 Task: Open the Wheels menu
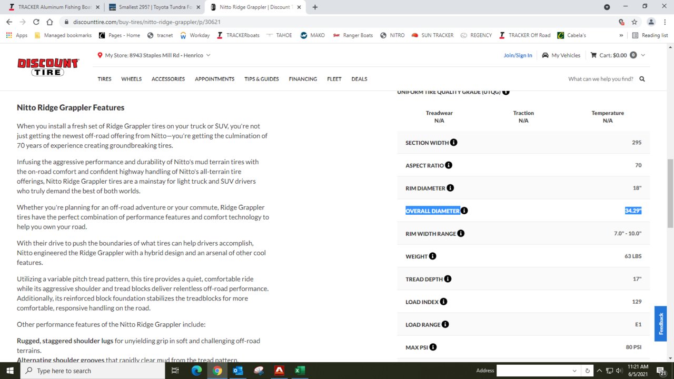131,79
